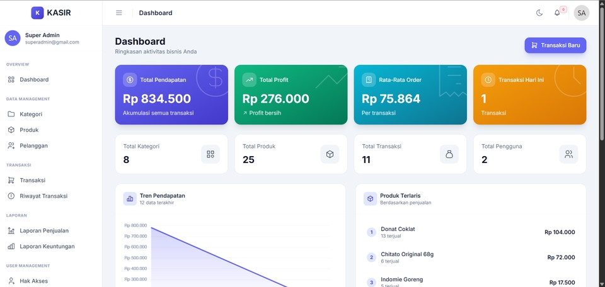
Task: Click the KASIR logo icon
Action: [x=37, y=13]
